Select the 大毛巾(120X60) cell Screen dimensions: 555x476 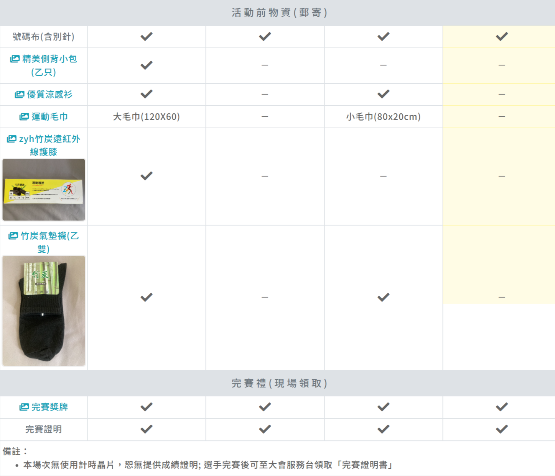146,117
